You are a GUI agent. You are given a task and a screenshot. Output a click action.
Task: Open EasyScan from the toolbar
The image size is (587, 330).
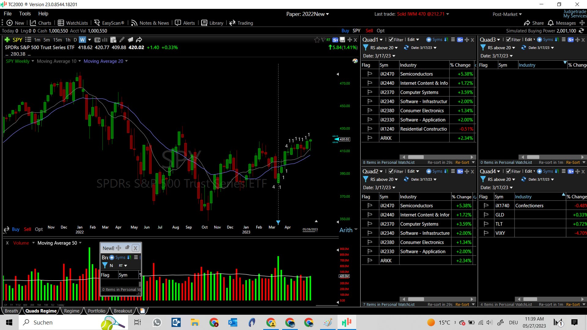tap(109, 23)
